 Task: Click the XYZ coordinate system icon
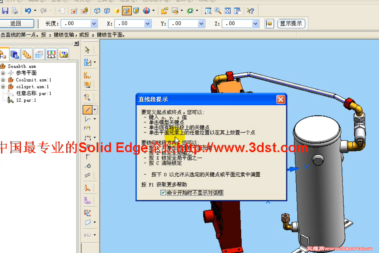pyautogui.click(x=87, y=213)
